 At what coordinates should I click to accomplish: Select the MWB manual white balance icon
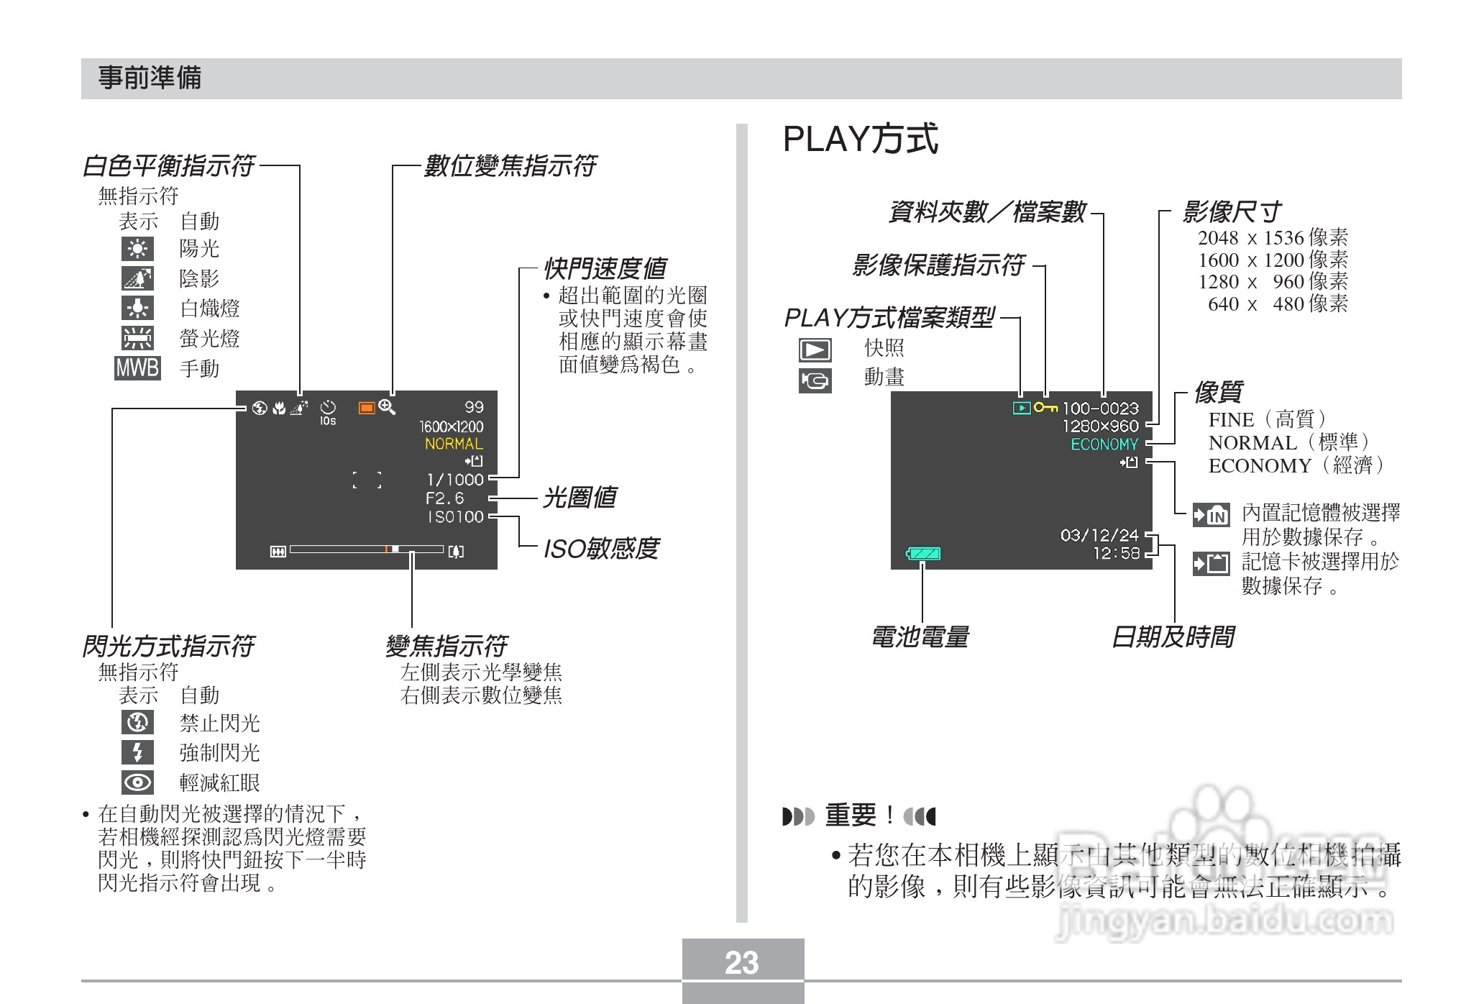[x=137, y=368]
